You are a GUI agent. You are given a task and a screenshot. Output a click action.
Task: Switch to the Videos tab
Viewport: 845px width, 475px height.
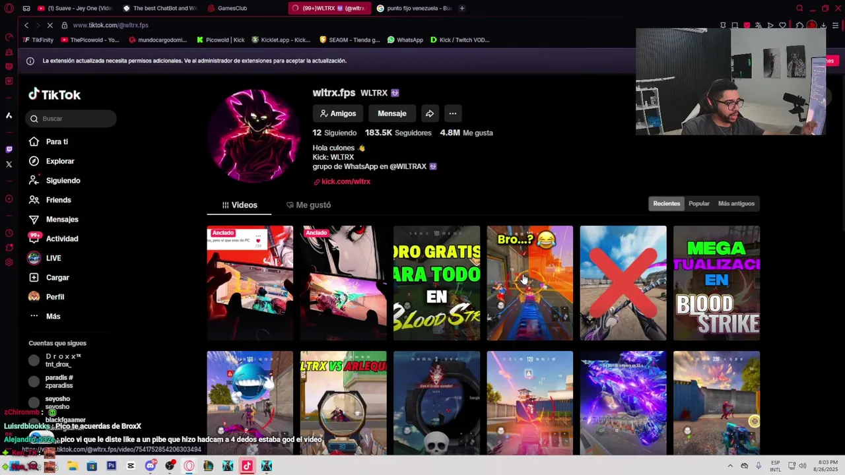239,205
